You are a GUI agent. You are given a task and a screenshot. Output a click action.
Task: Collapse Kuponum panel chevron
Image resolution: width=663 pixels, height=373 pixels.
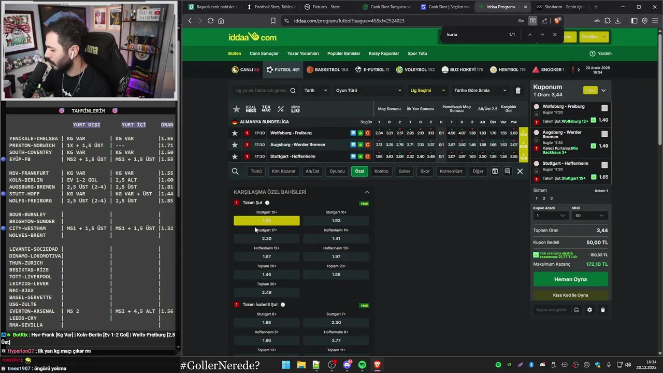click(x=603, y=90)
